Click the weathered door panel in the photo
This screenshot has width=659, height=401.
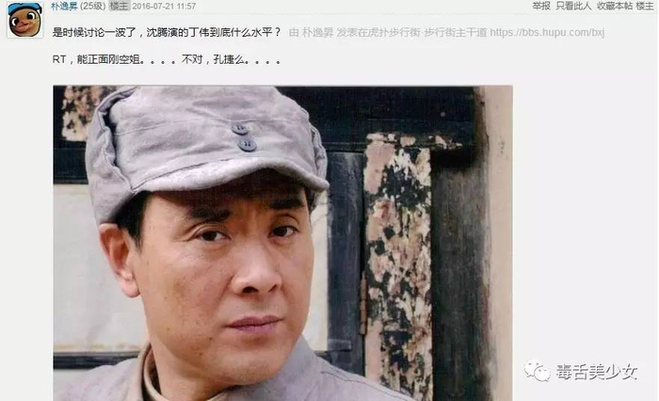click(x=398, y=265)
